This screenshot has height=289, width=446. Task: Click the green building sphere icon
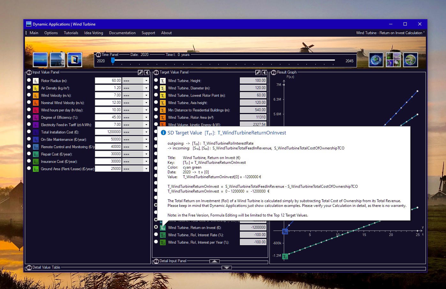click(410, 60)
